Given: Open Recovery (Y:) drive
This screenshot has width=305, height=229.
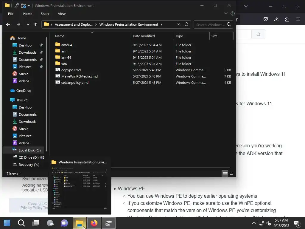Looking at the screenshot, I should 29,165.
